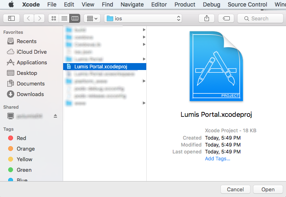The image size is (286, 197).
Task: Open the Editor menu
Action: pos(159,4)
